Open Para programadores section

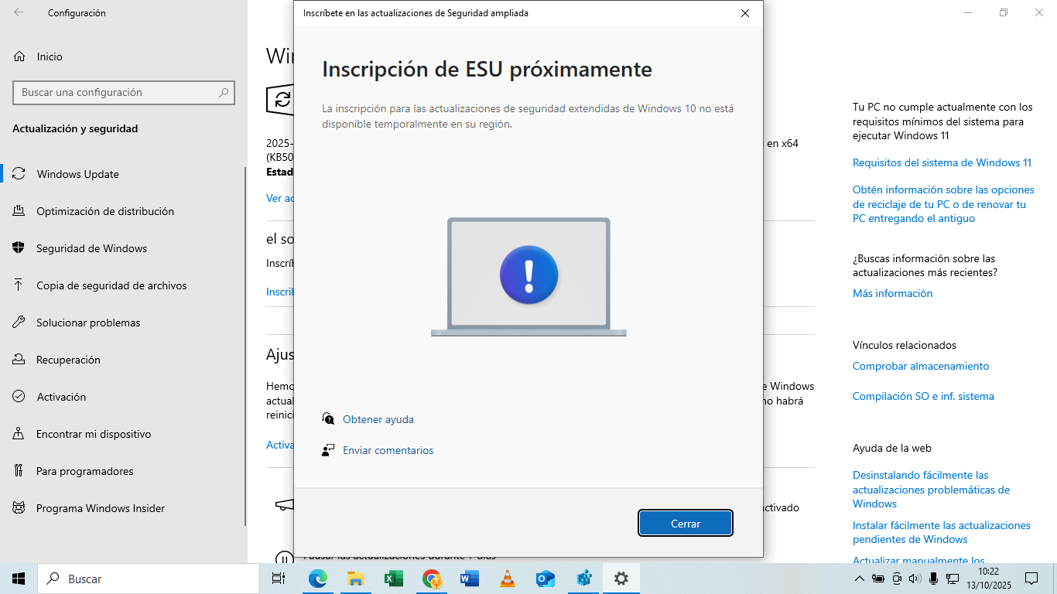click(124, 471)
